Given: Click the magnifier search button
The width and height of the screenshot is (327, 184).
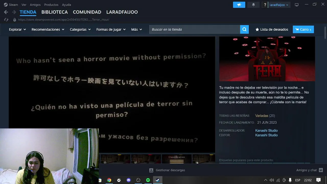Looking at the screenshot, I should (x=244, y=29).
